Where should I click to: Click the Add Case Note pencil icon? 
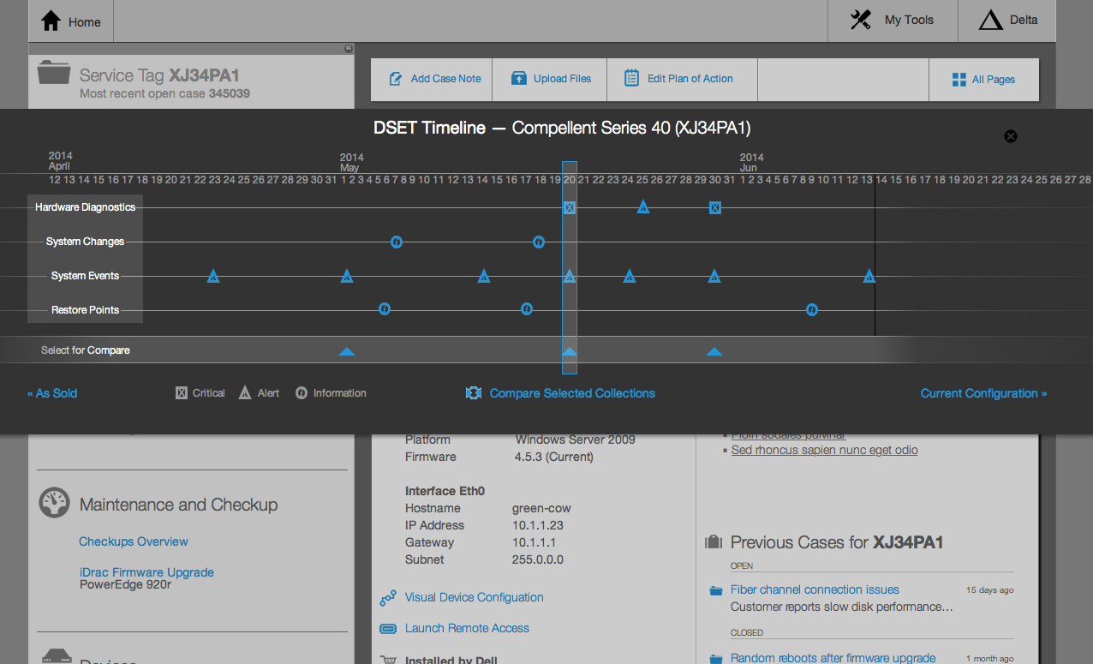tap(396, 79)
